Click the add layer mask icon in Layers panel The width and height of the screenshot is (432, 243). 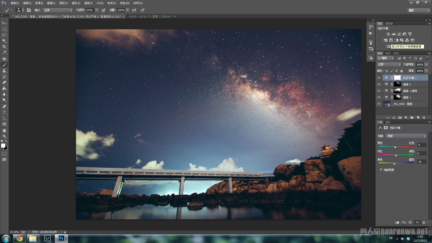(x=400, y=118)
